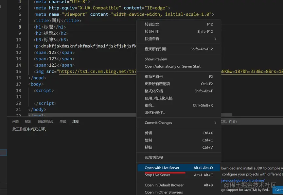Viewport: 283px width, 195px height.
Task: Expand the Commit Changes submenu
Action: (x=179, y=123)
